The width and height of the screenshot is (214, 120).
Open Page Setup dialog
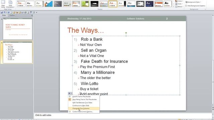point(3,4)
